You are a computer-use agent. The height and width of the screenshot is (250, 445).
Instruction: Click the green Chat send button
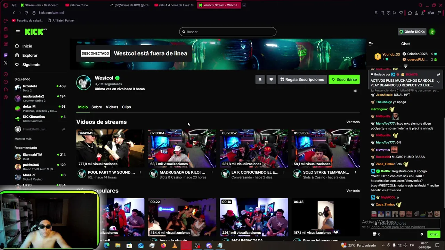coord(434,234)
